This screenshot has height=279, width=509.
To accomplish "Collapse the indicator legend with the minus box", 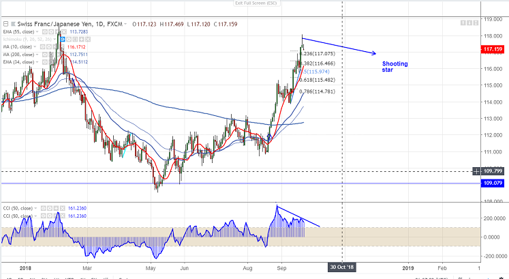I will (6, 24).
